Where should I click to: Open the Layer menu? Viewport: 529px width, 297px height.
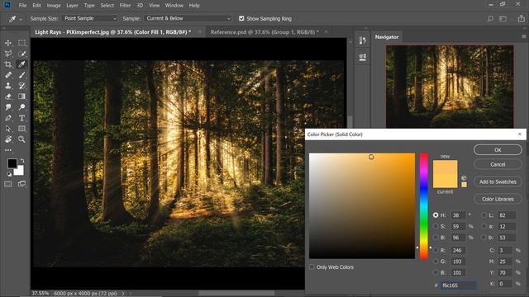[72, 6]
